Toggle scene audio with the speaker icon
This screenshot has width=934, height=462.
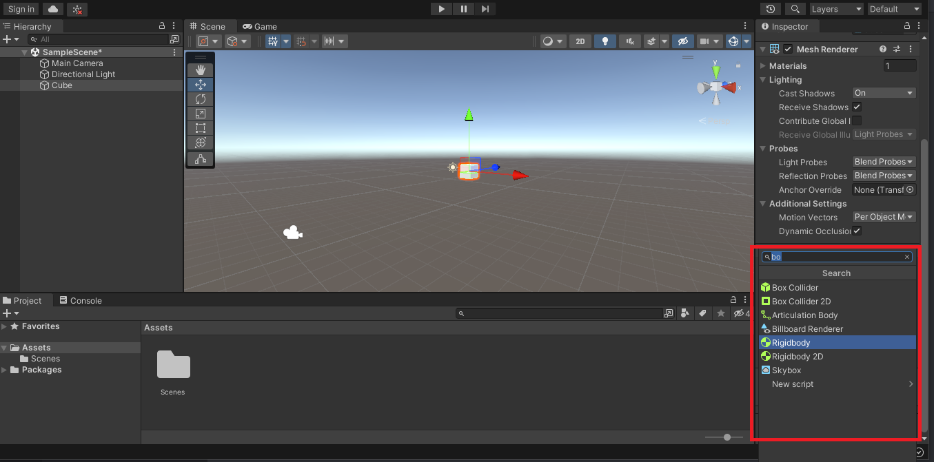point(629,41)
